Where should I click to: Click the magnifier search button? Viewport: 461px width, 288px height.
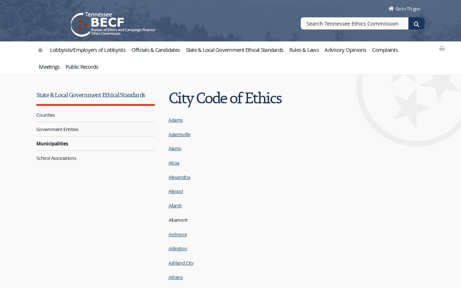click(x=416, y=24)
